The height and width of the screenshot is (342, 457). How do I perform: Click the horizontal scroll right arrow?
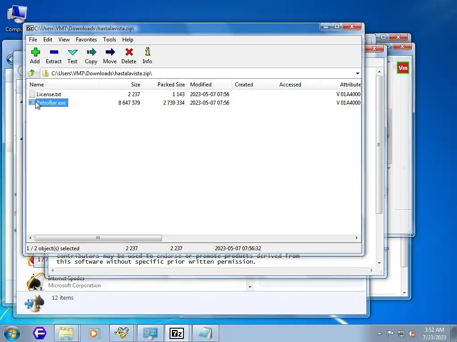coord(357,238)
